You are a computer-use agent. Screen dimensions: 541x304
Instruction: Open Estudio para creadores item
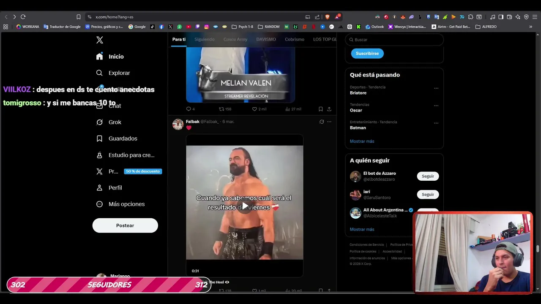click(125, 155)
